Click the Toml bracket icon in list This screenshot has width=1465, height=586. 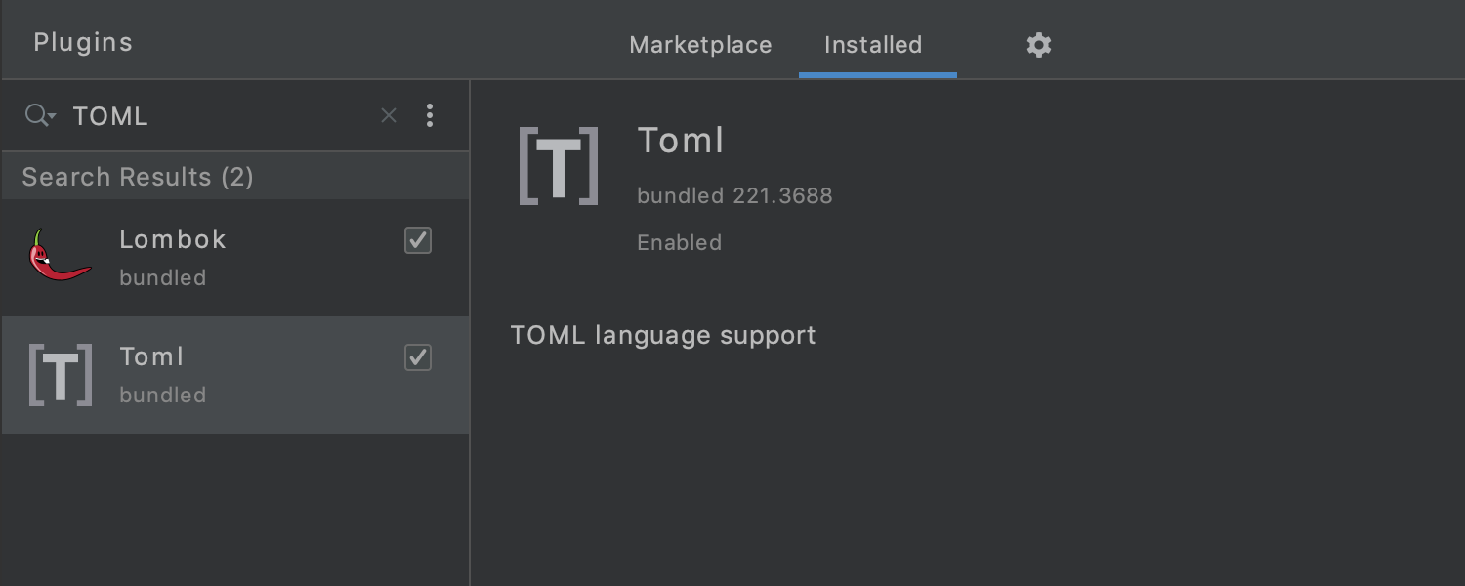pos(61,374)
